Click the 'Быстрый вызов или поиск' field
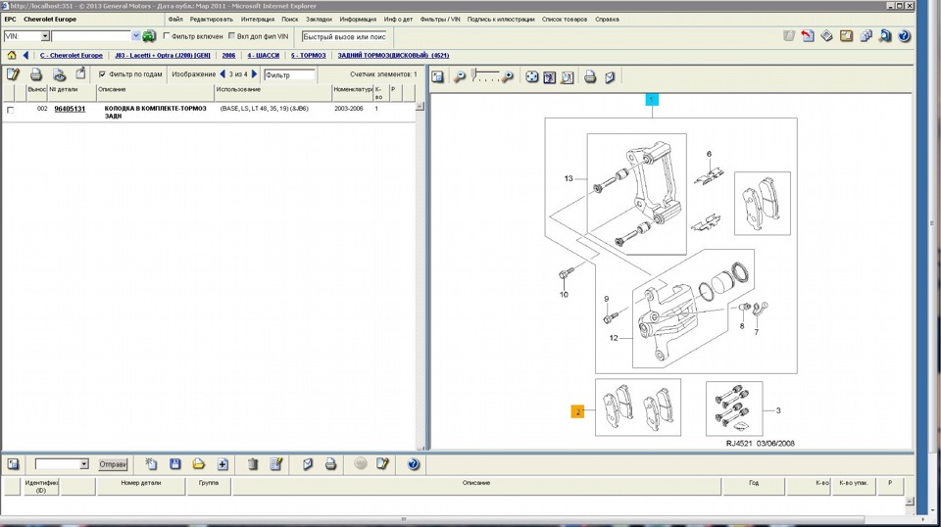The image size is (941, 527). [344, 36]
